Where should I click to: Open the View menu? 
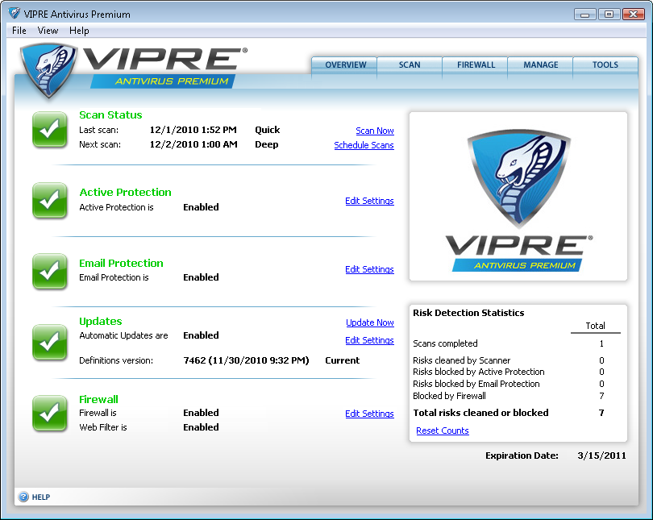[48, 31]
